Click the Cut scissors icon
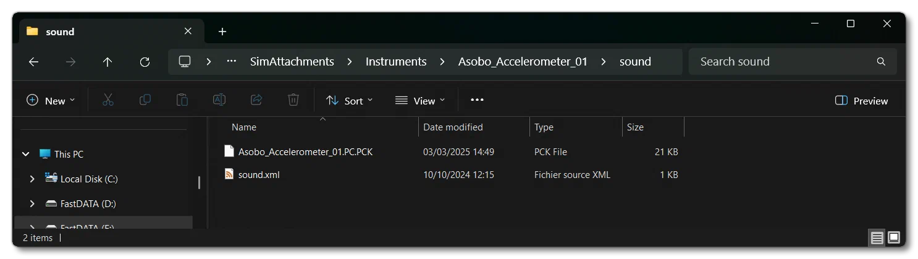This screenshot has height=259, width=918. 108,100
